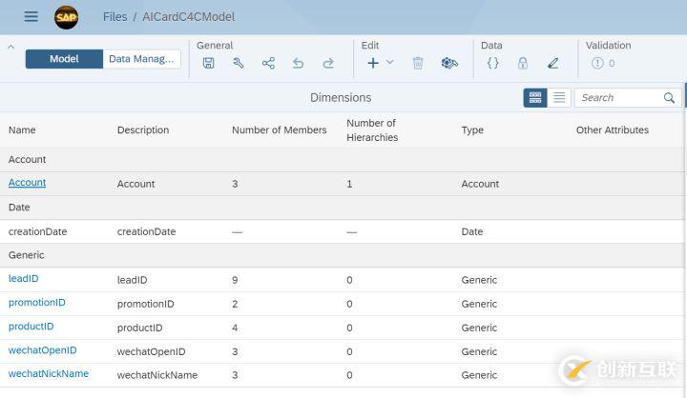Click the lock icon in Data
The height and width of the screenshot is (398, 687).
[x=523, y=64]
